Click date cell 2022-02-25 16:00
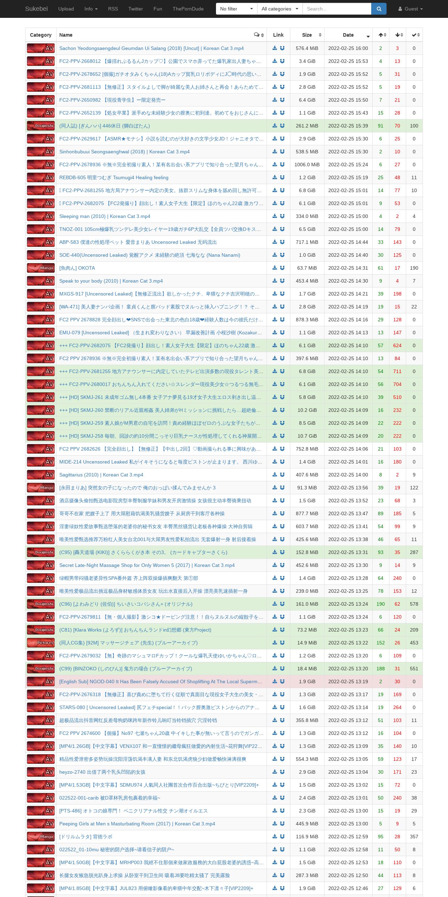Viewport: 448px width, 897px height. 348,48
